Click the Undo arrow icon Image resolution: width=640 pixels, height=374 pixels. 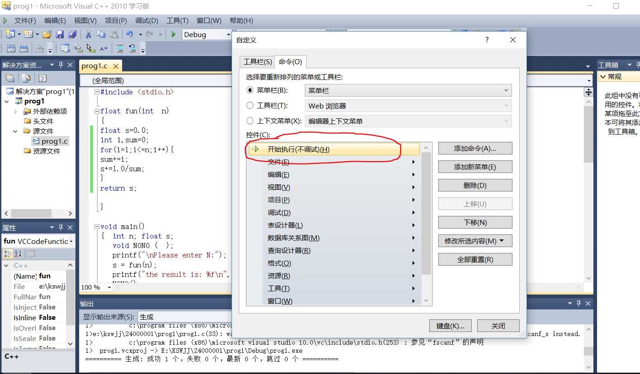pos(130,34)
